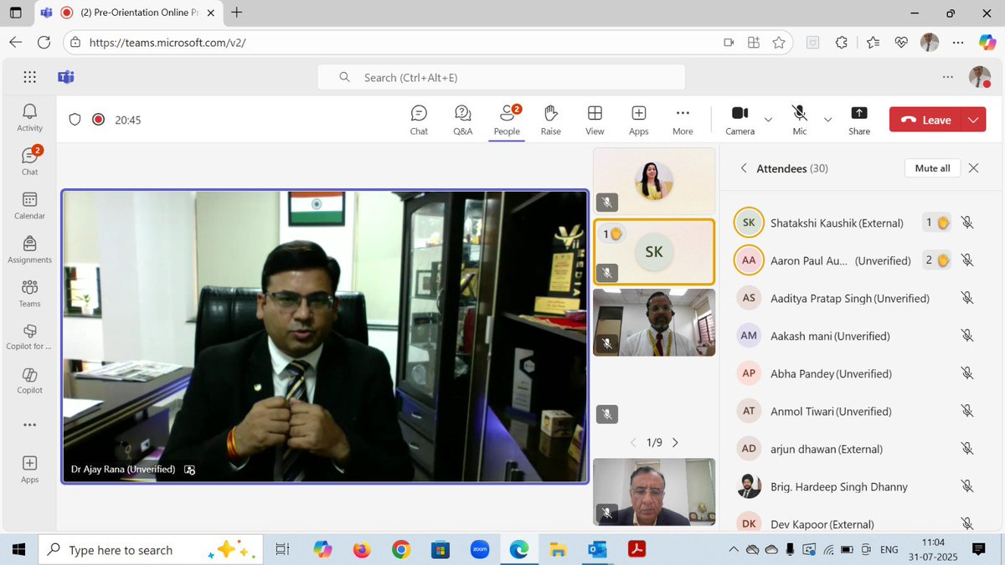
Task: Open Outlook from the Windows taskbar
Action: [597, 550]
